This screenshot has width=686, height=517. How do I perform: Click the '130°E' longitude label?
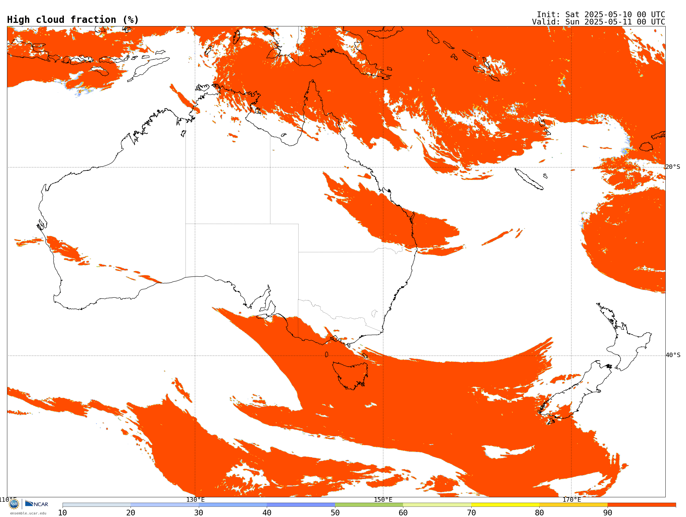195,500
